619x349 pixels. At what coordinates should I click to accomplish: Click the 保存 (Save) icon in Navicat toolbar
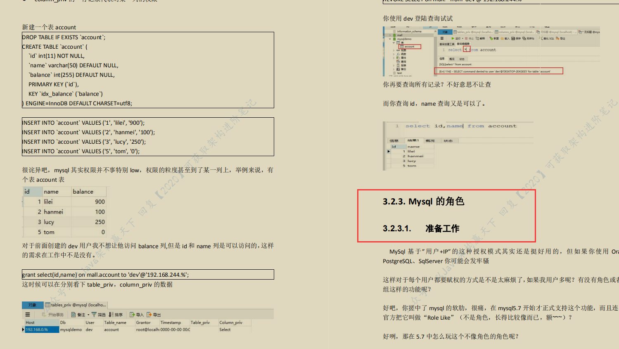[514, 38]
